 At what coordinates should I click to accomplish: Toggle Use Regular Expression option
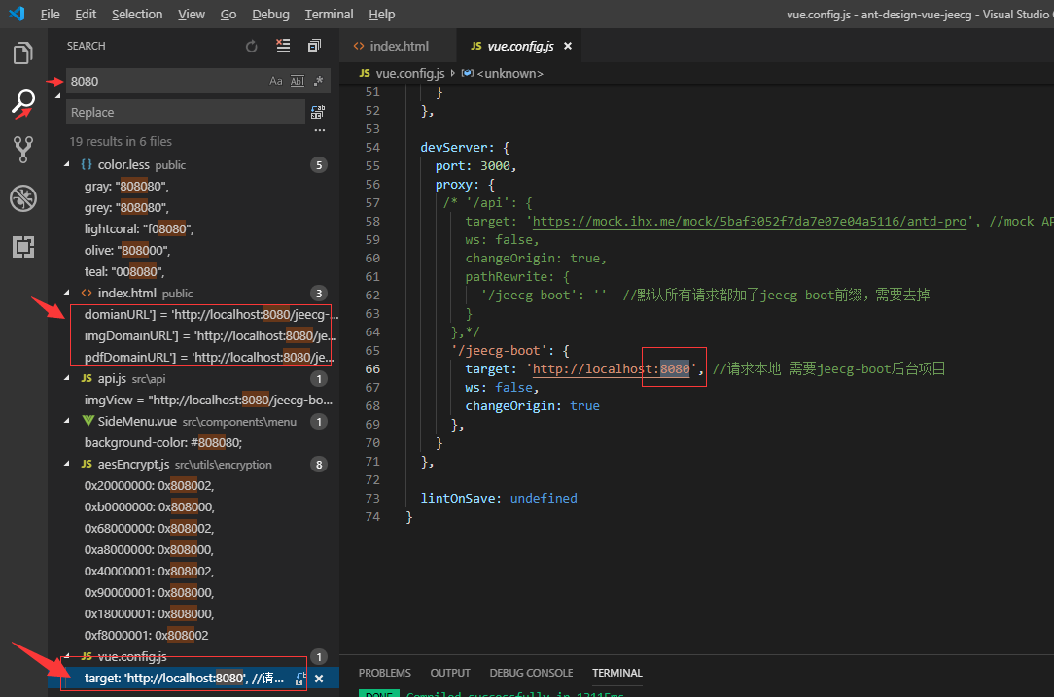point(318,81)
